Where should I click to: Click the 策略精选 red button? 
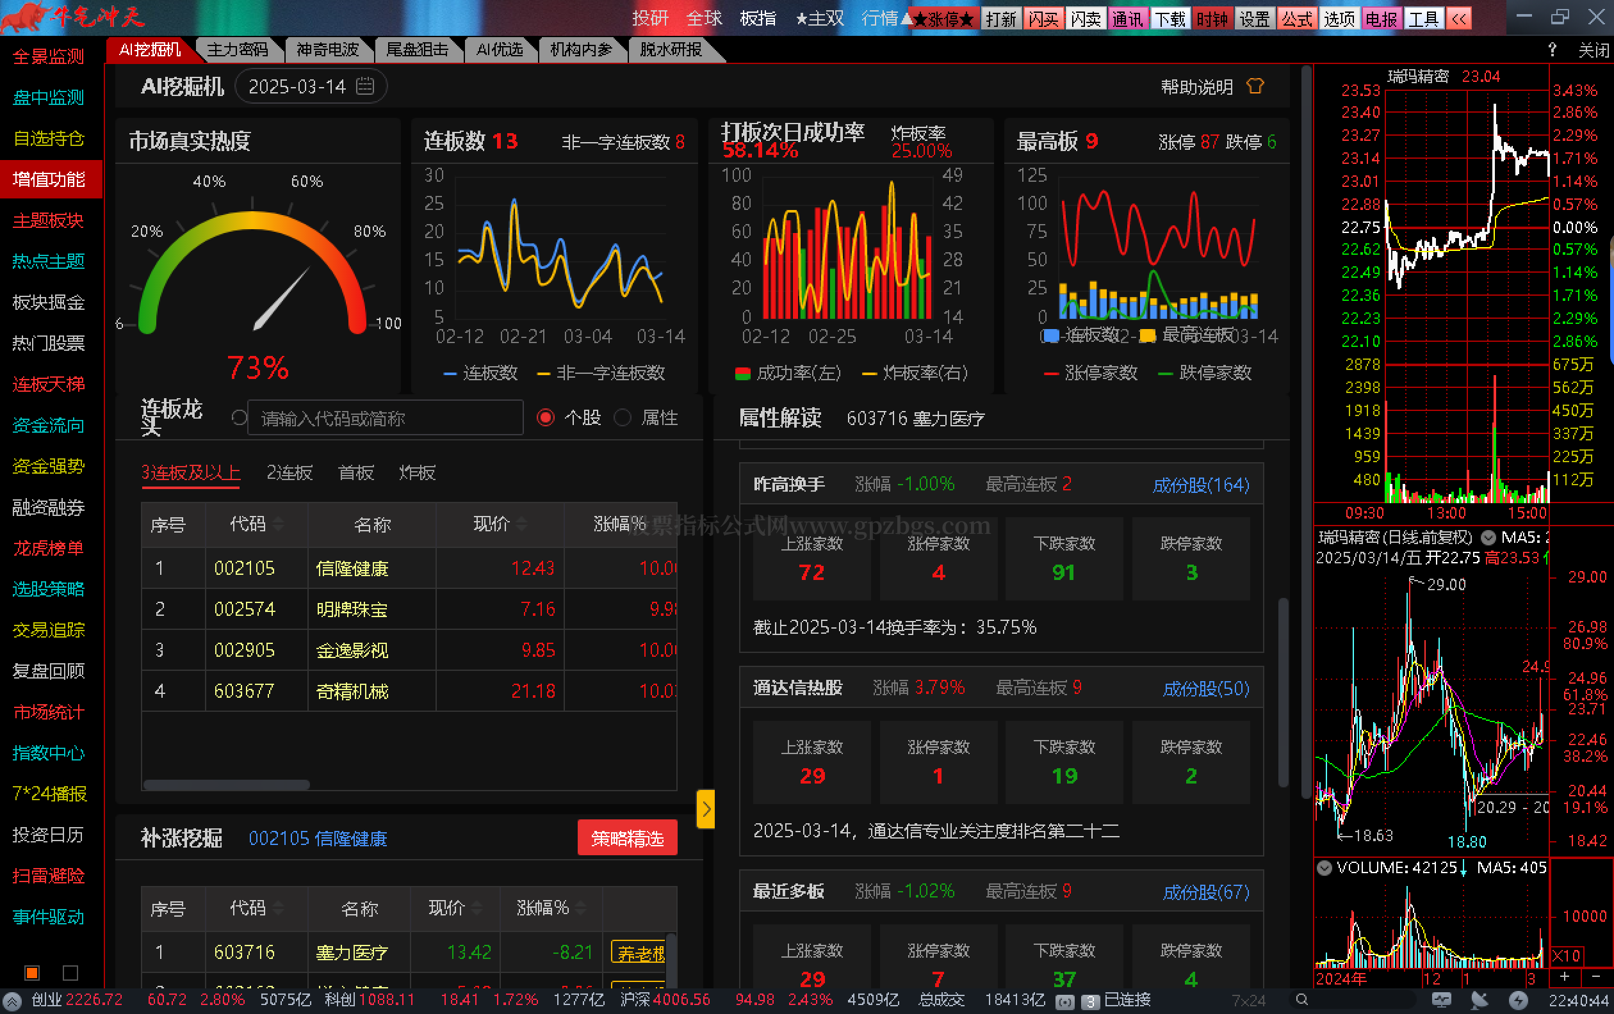(628, 838)
